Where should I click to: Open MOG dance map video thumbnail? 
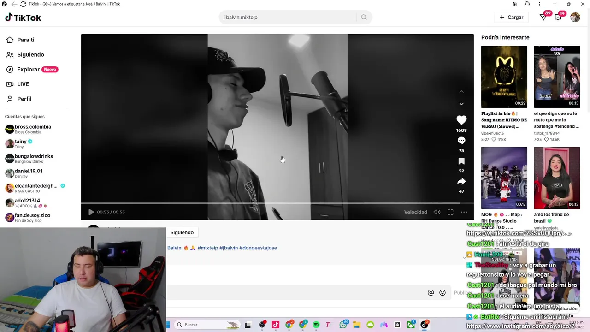[504, 178]
